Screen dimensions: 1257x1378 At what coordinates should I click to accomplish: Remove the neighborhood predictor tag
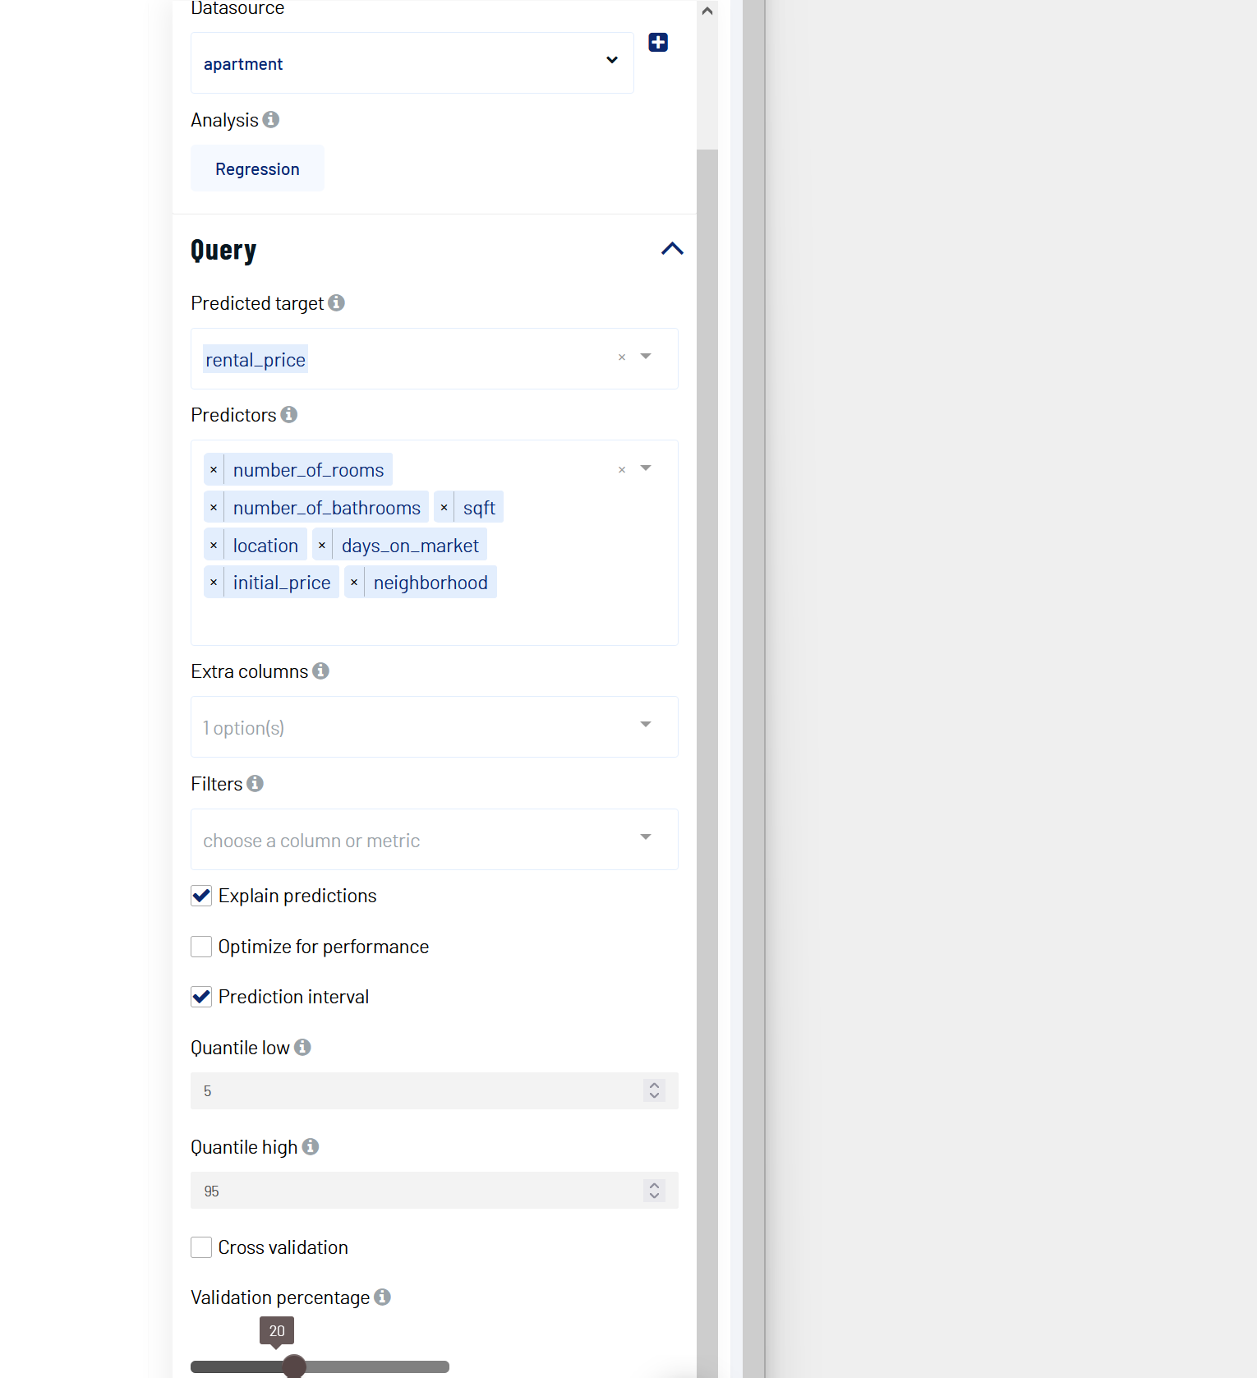(354, 583)
